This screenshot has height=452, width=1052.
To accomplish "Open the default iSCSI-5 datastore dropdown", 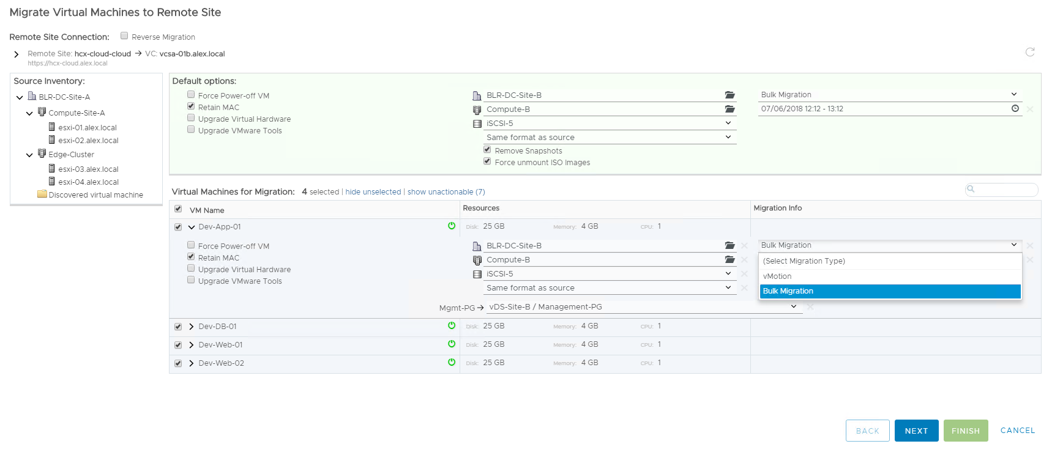I will [728, 123].
